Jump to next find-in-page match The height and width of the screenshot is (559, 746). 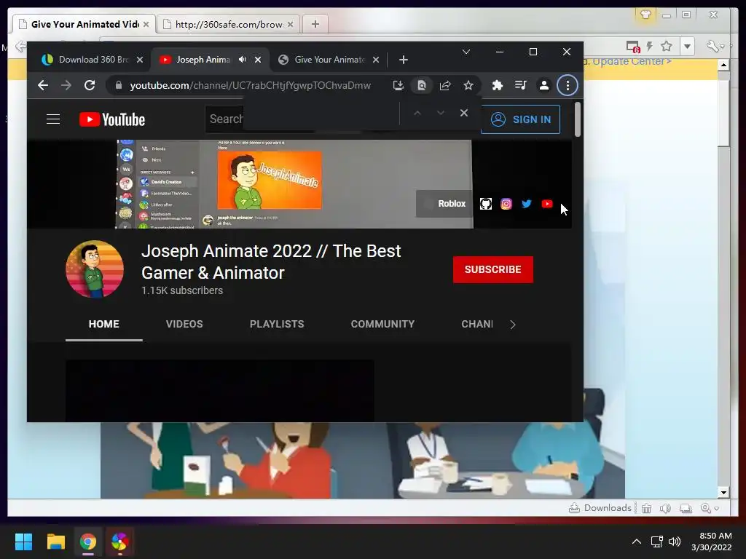pyautogui.click(x=441, y=113)
